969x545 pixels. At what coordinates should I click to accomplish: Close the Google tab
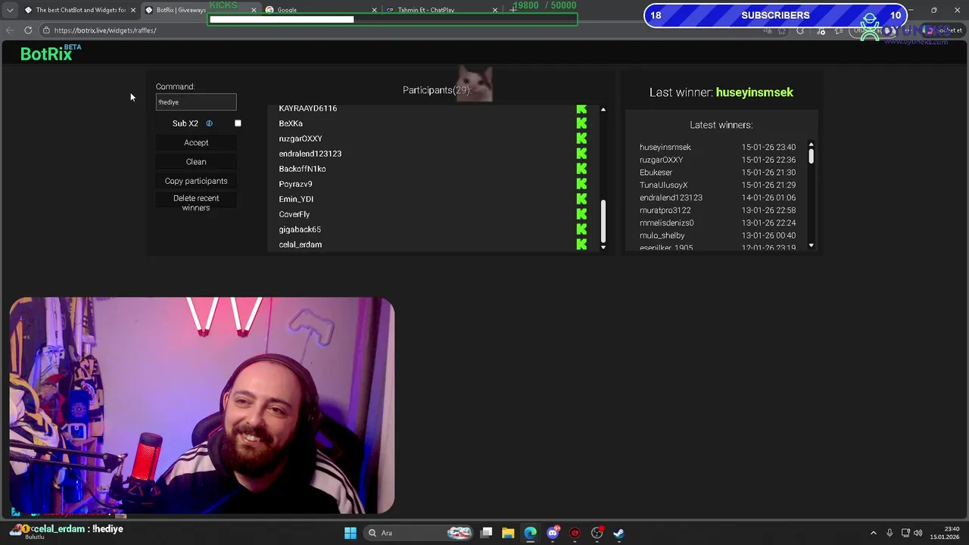point(374,10)
